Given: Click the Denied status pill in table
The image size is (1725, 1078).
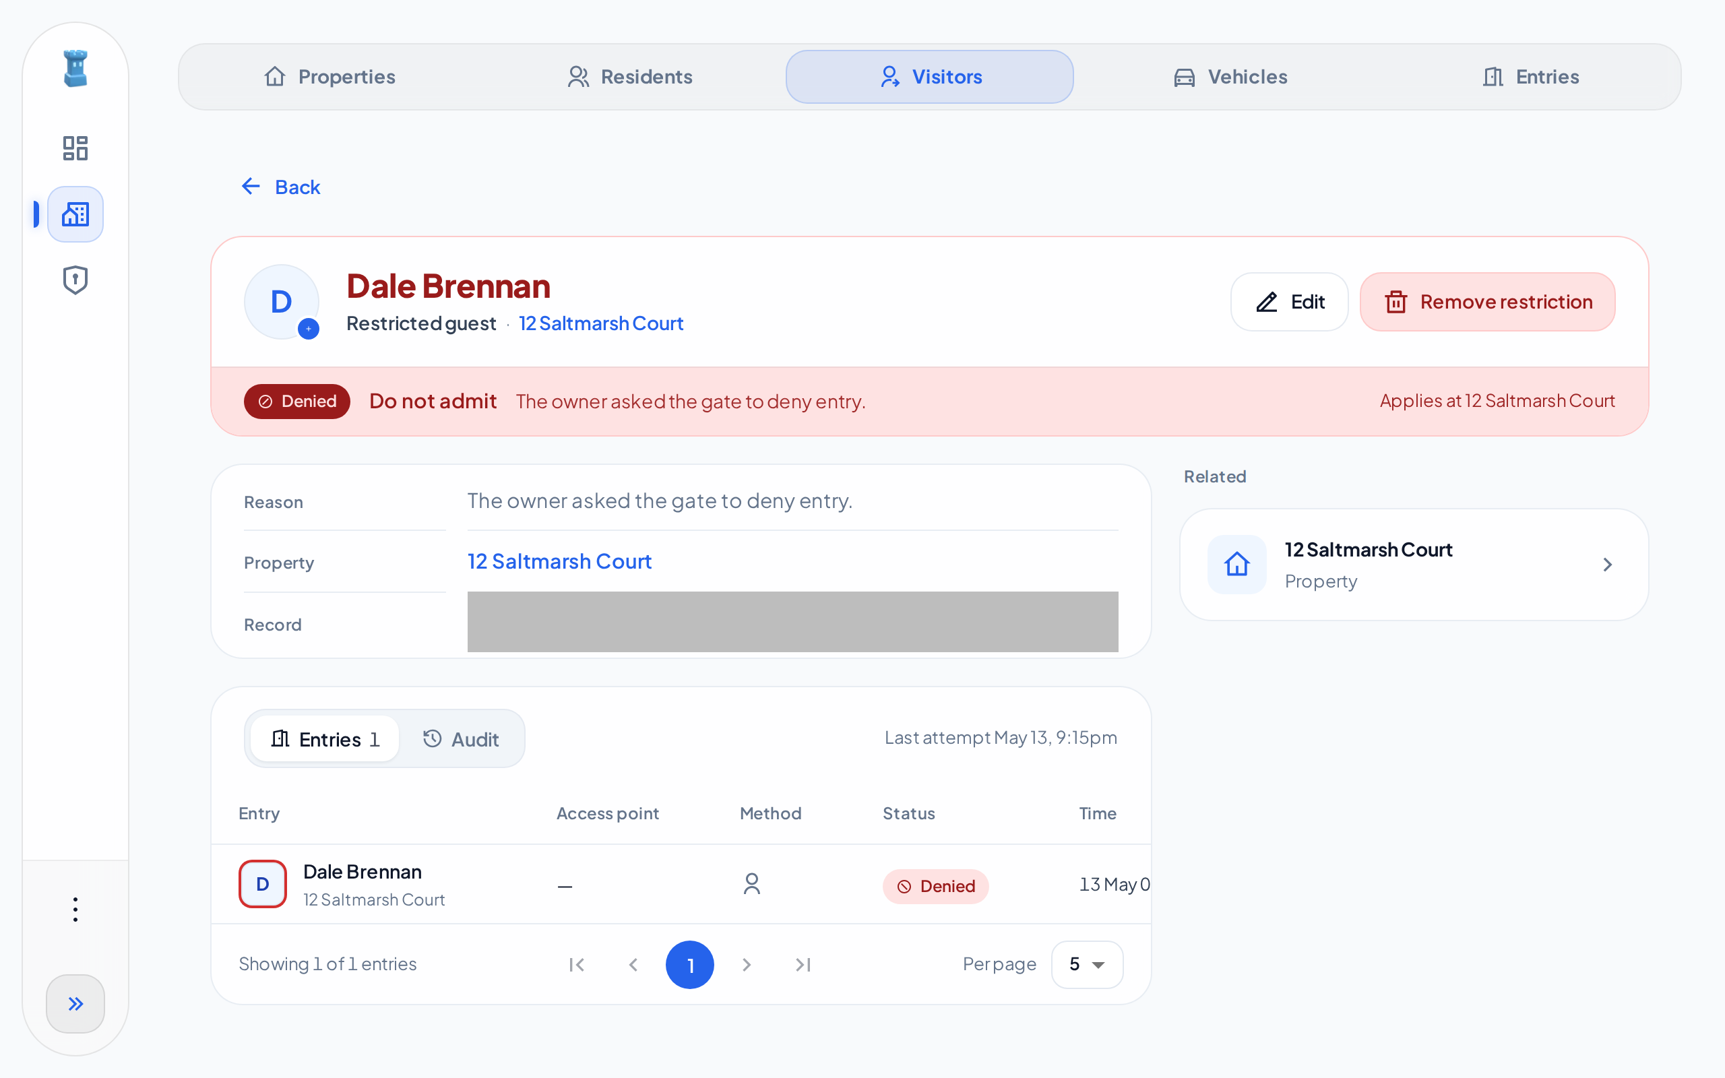Looking at the screenshot, I should [x=936, y=886].
